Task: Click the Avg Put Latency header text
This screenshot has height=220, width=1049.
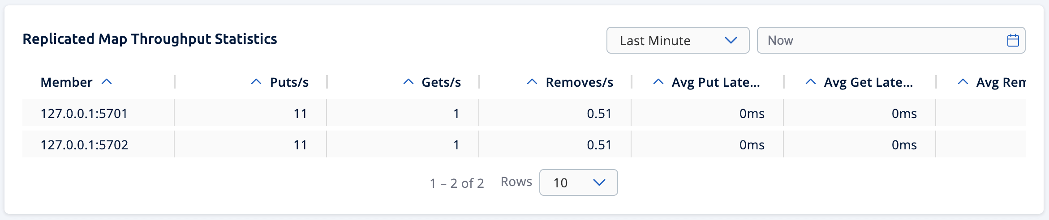Action: click(715, 82)
